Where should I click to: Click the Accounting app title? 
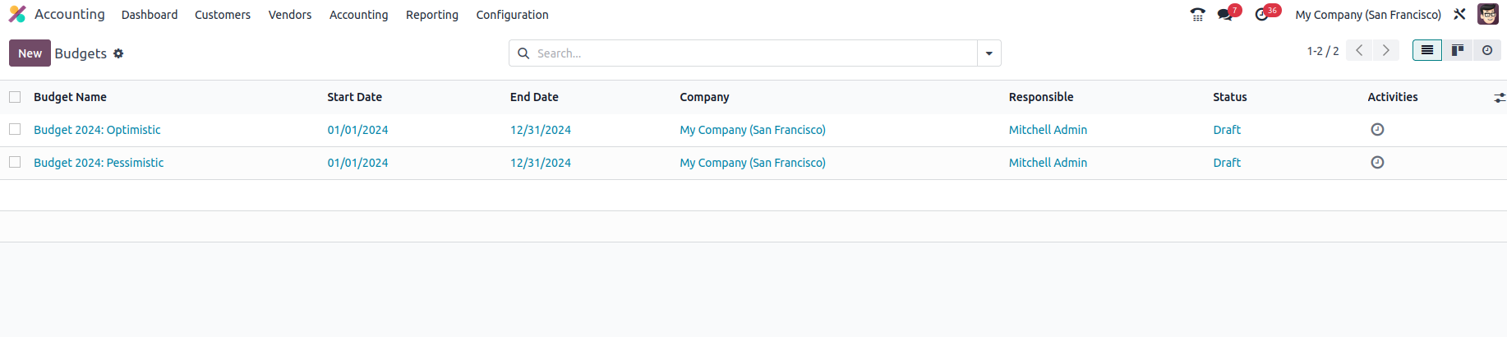click(70, 14)
